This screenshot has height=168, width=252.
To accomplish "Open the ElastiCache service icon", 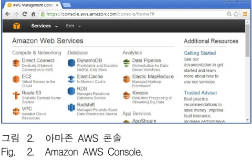I will 72,79.
